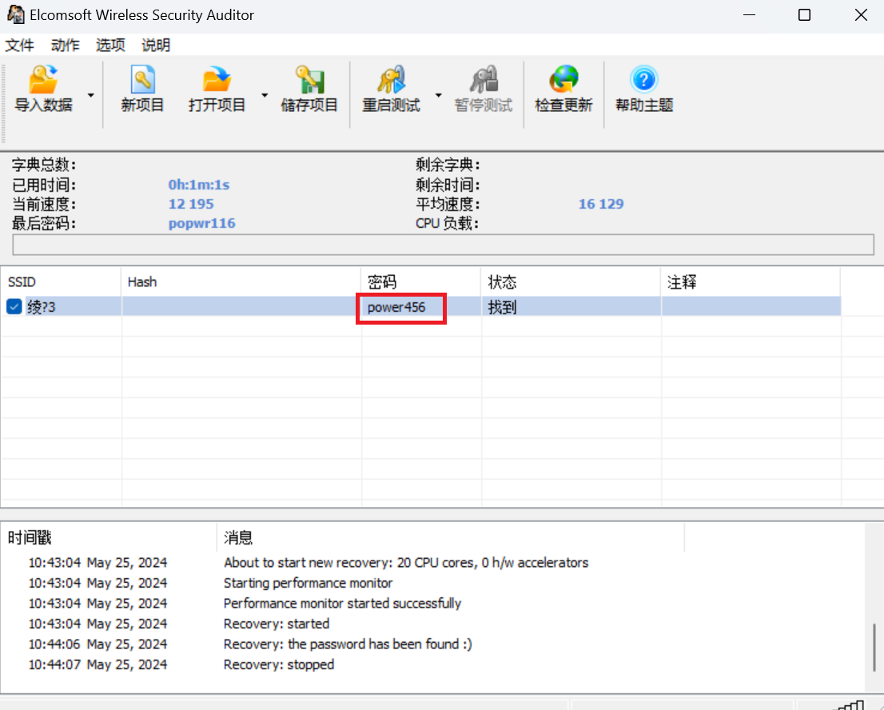Select log entry 'Recovery: the password has been found'
The height and width of the screenshot is (710, 884).
point(348,644)
